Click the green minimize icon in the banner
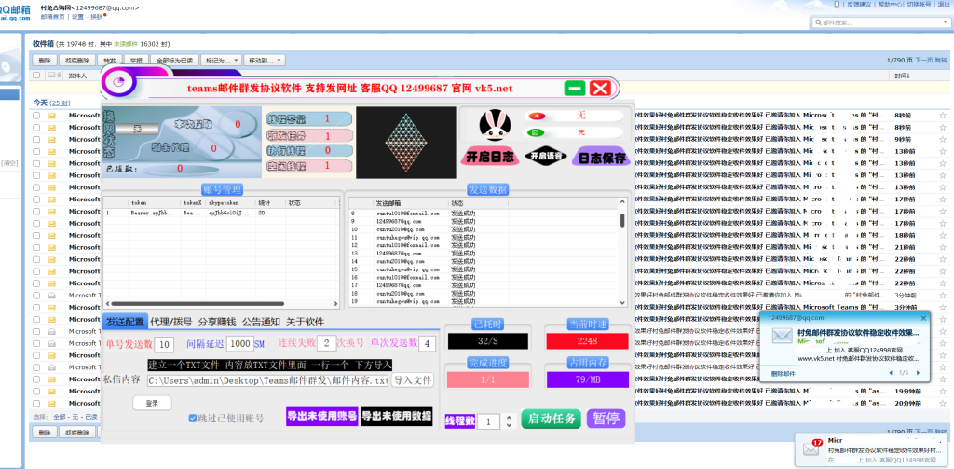 click(x=575, y=89)
